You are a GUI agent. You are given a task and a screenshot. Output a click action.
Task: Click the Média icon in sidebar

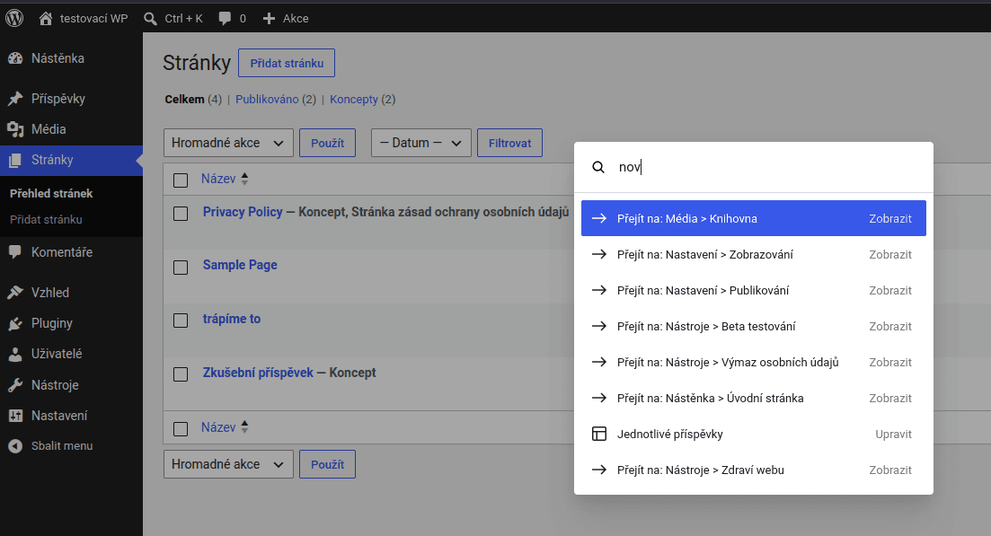15,129
